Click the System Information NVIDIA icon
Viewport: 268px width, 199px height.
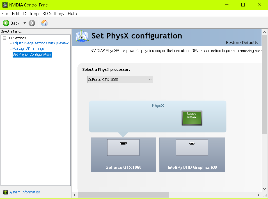[5, 192]
